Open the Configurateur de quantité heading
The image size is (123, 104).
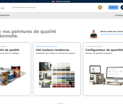coord(104,50)
